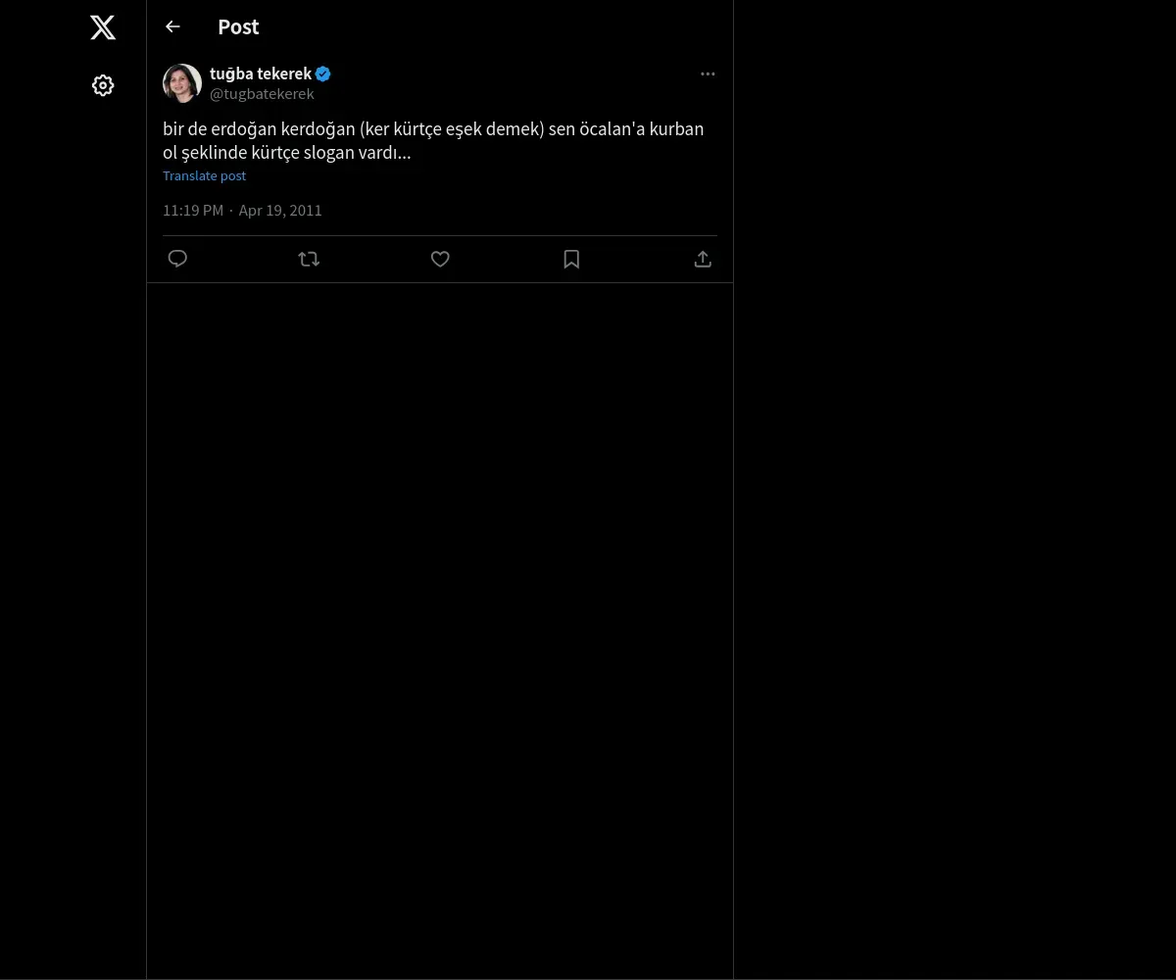Open the settings gear in sidebar
Viewport: 1176px width, 980px height.
click(103, 85)
